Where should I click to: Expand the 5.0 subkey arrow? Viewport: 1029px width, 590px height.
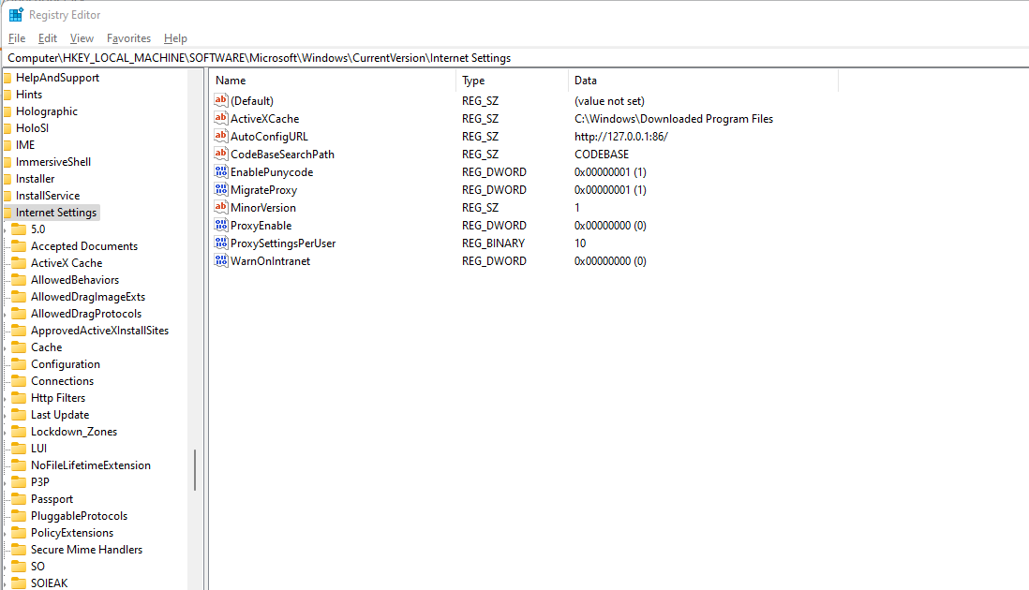pyautogui.click(x=6, y=229)
